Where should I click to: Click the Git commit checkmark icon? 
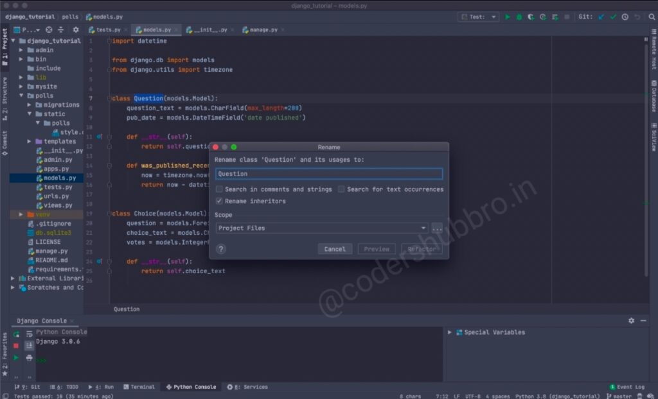[613, 17]
